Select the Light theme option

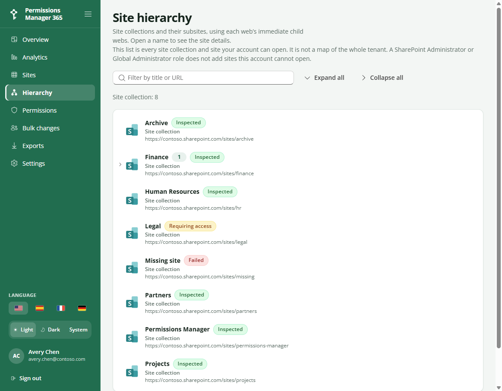pyautogui.click(x=23, y=330)
